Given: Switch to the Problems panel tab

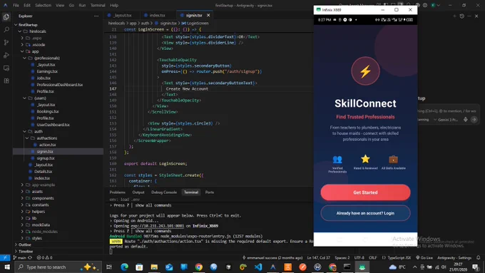Looking at the screenshot, I should coord(117,192).
